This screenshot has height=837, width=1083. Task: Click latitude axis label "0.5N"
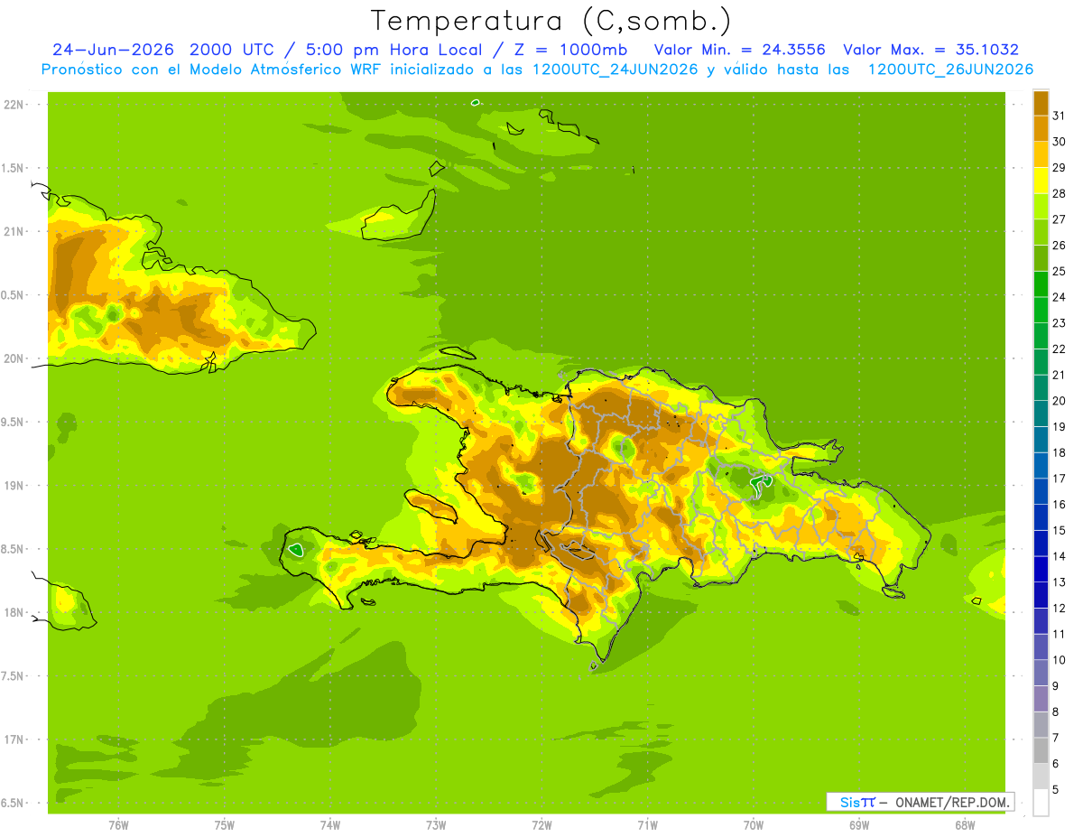[x=13, y=295]
